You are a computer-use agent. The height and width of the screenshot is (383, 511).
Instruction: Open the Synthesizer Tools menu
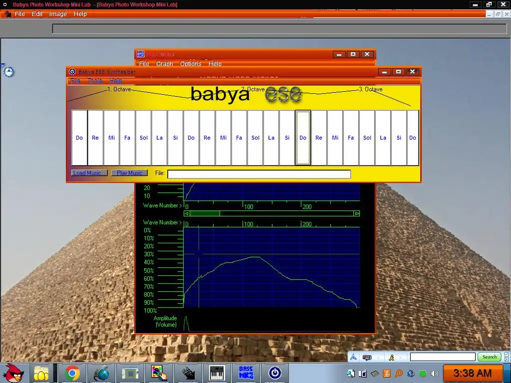(x=95, y=81)
